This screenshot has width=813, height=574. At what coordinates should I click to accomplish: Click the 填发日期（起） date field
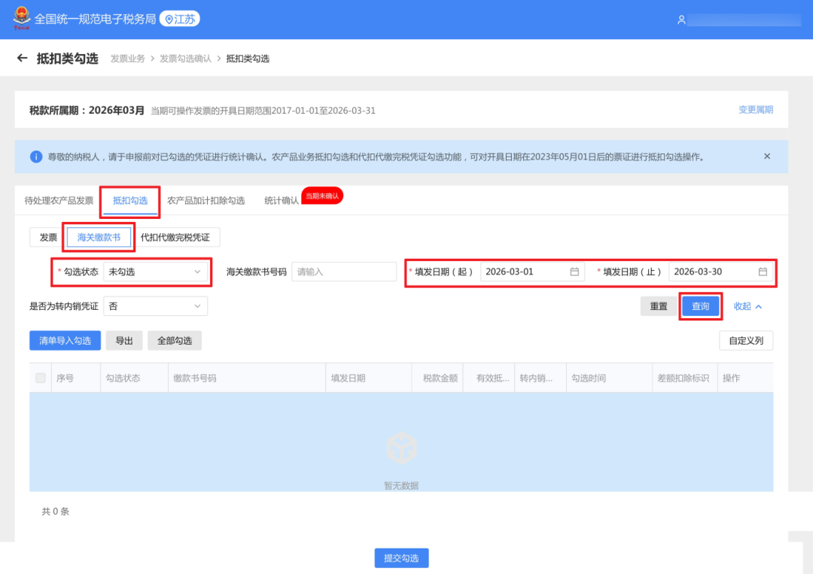532,272
